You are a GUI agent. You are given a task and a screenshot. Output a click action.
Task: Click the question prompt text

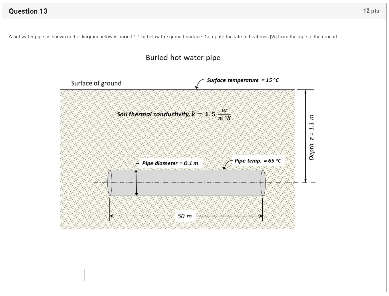tap(173, 37)
